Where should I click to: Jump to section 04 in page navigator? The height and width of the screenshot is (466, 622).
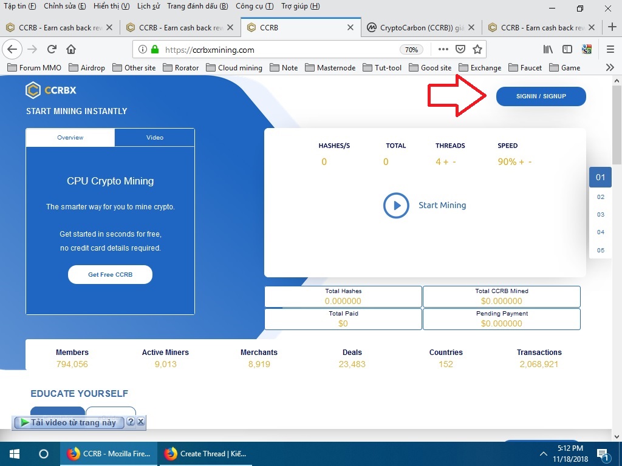click(x=601, y=232)
